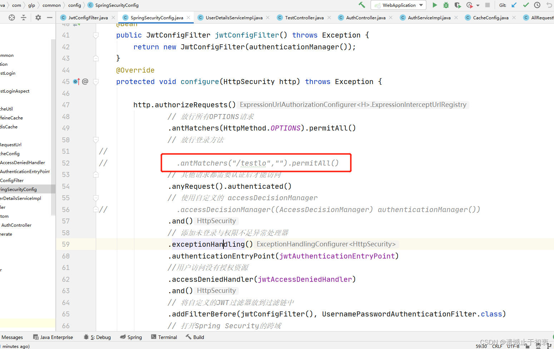Screen dimensions: 554x349
Task: Open the WebApplication run configuration dropdown
Action: coord(399,5)
